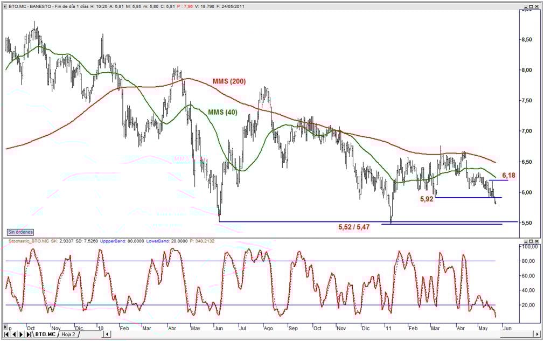Select the MMS (40) moving average label
The image size is (544, 341).
(x=222, y=112)
